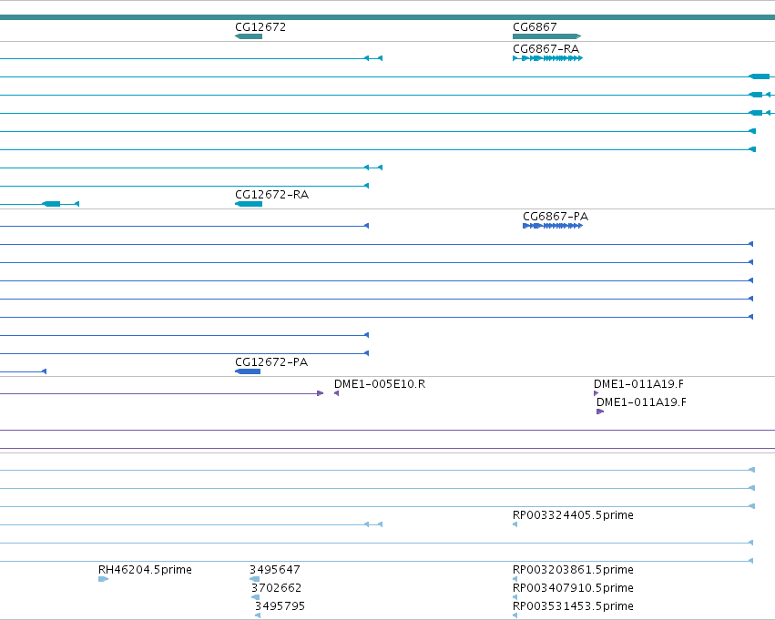
Task: Select the second, lower DME1-011A19.F label
Action: tap(641, 402)
